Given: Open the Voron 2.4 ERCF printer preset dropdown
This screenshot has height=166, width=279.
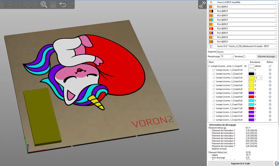Looking at the screenshot, I should (x=242, y=2).
